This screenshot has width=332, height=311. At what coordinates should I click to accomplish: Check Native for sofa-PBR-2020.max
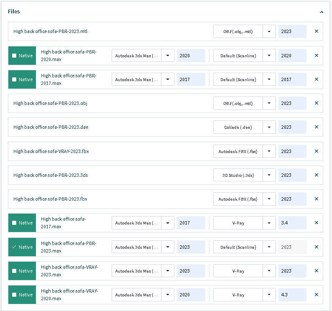(15, 56)
